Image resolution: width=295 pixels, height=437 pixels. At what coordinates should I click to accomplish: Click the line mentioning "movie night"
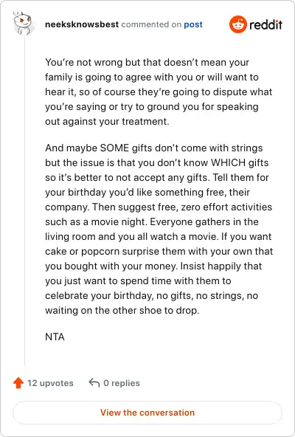(x=152, y=222)
